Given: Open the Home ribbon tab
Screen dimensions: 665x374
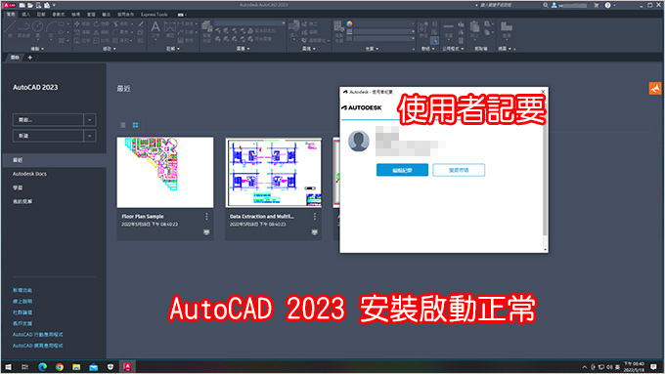Looking at the screenshot, I should click(x=11, y=15).
